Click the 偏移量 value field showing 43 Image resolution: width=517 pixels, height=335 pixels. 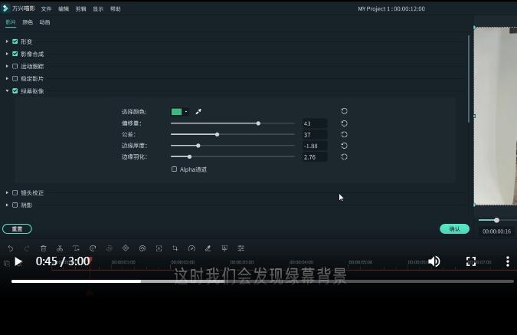click(x=315, y=123)
